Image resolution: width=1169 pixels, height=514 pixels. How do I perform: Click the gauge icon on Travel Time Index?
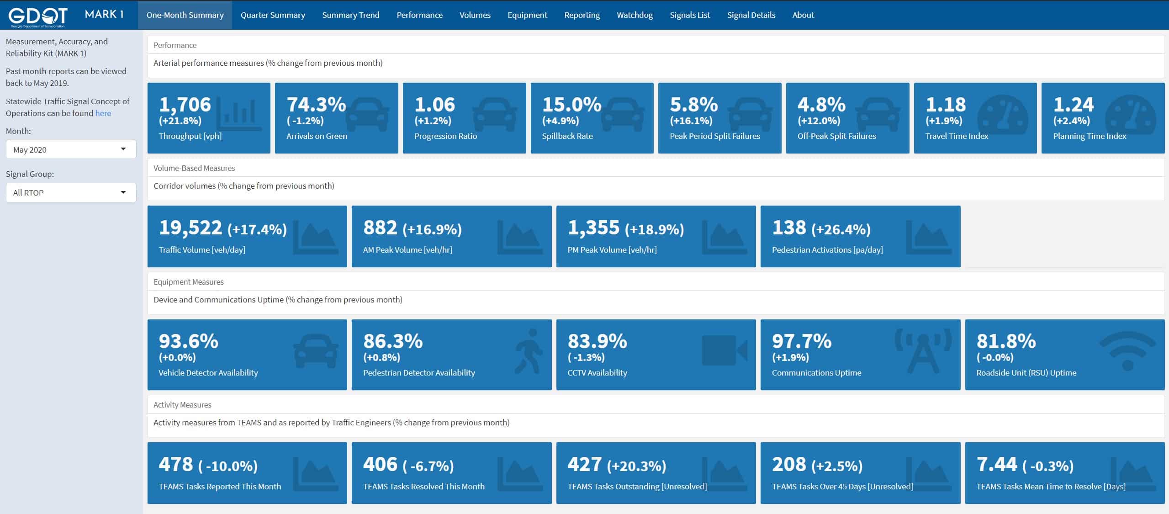coord(1002,114)
